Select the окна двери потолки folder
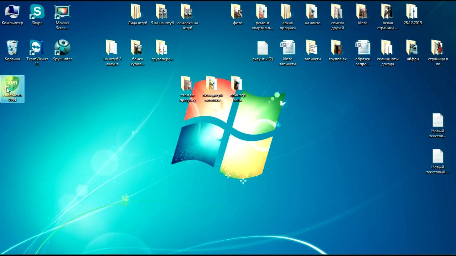This screenshot has height=256, width=456. 212,89
